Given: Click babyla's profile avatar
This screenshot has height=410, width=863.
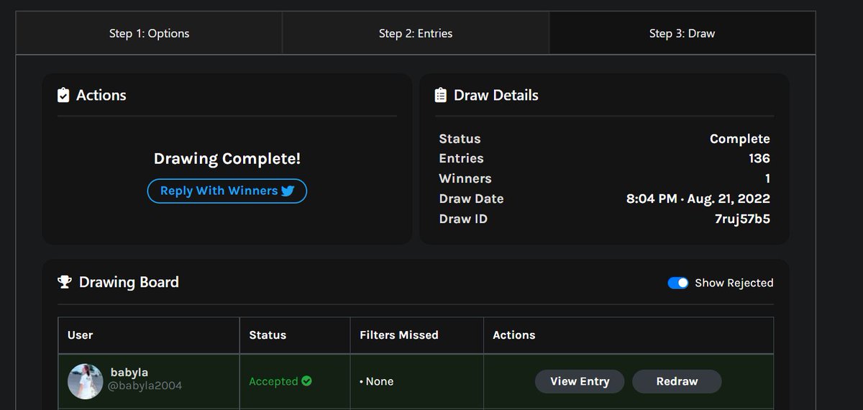Looking at the screenshot, I should (86, 381).
